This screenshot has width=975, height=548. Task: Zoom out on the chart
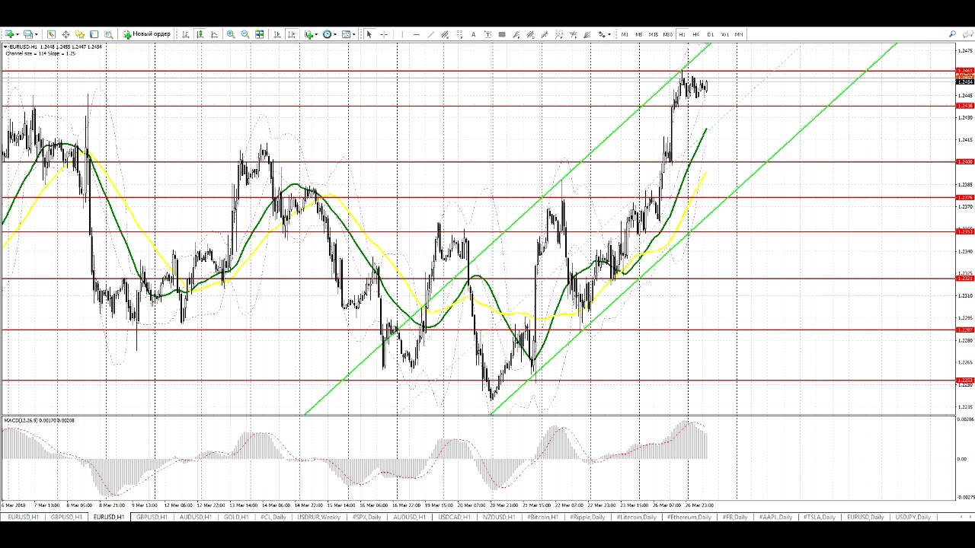[245, 34]
